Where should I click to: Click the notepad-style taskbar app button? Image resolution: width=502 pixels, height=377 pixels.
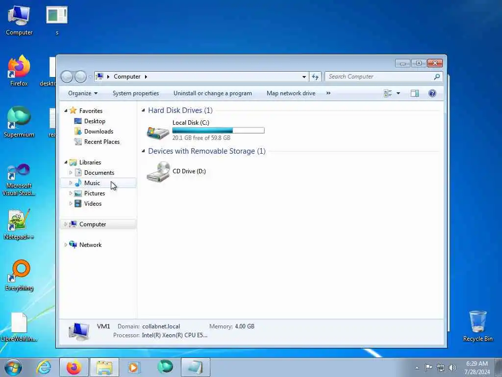point(196,367)
